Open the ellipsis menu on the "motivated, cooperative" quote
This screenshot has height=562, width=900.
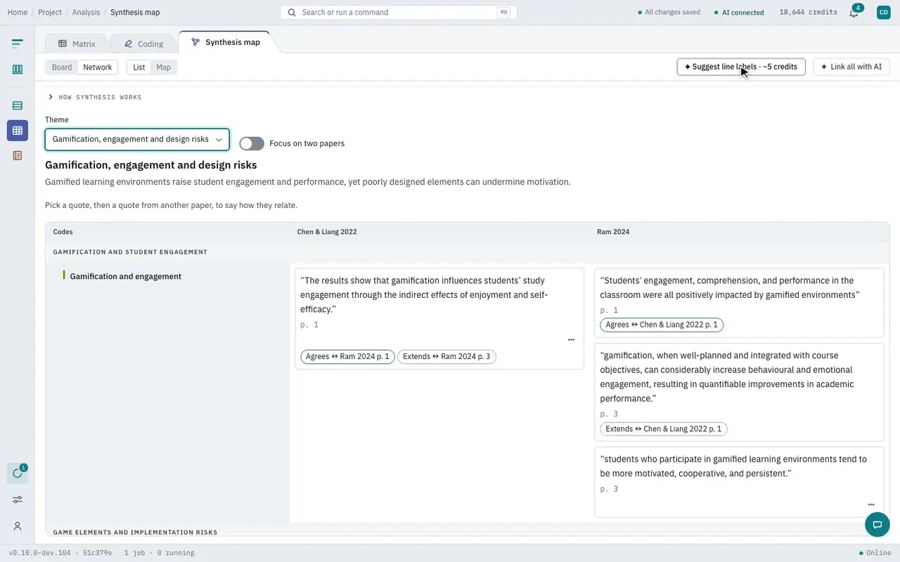click(871, 504)
